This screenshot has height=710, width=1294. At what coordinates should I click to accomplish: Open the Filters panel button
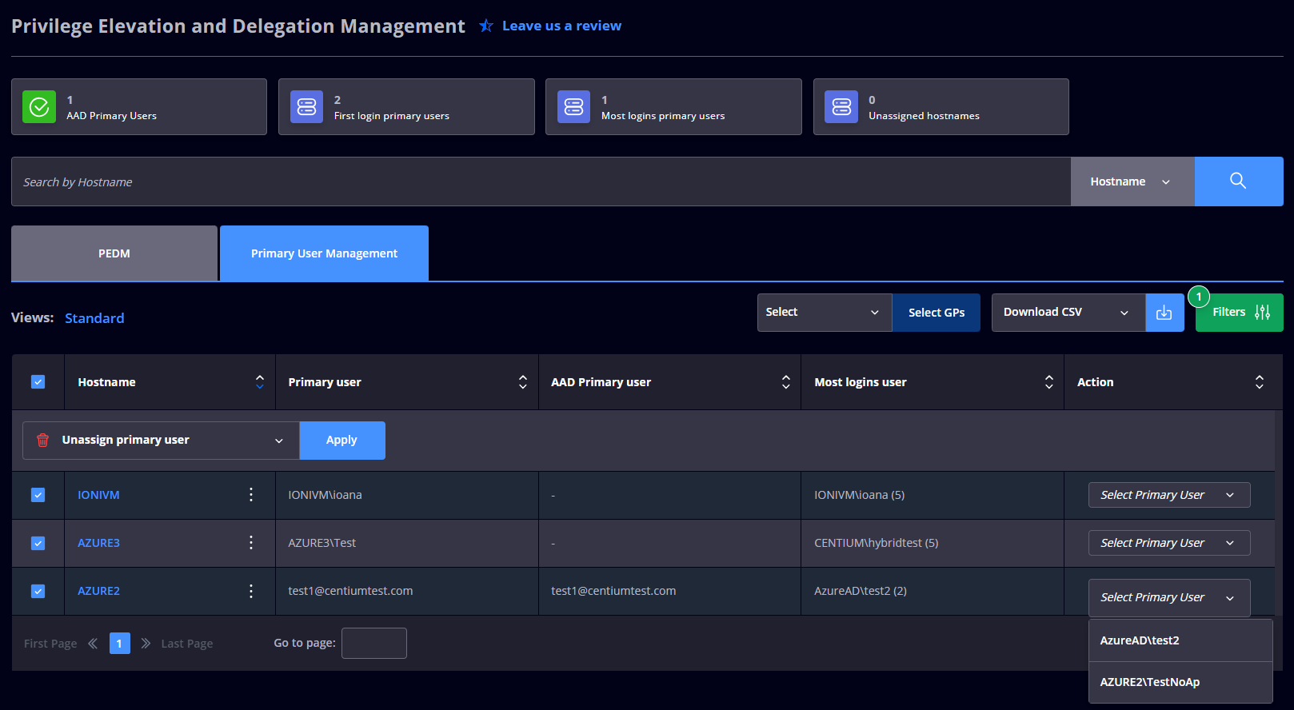tap(1240, 313)
